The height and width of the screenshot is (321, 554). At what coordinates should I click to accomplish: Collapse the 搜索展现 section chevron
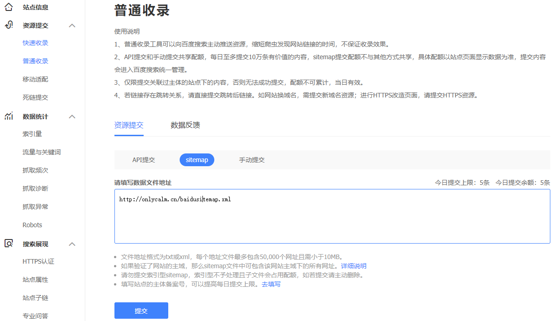pyautogui.click(x=72, y=244)
